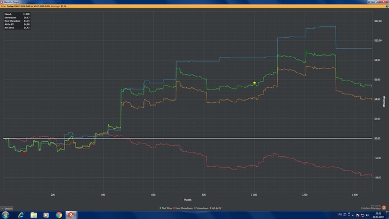
Task: Click the red low-point marker on graph
Action: [24, 153]
